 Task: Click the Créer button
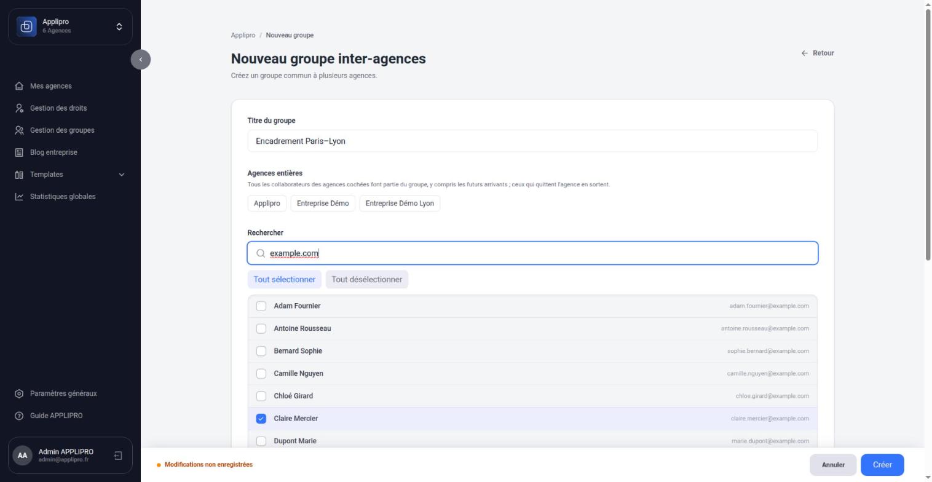tap(882, 465)
